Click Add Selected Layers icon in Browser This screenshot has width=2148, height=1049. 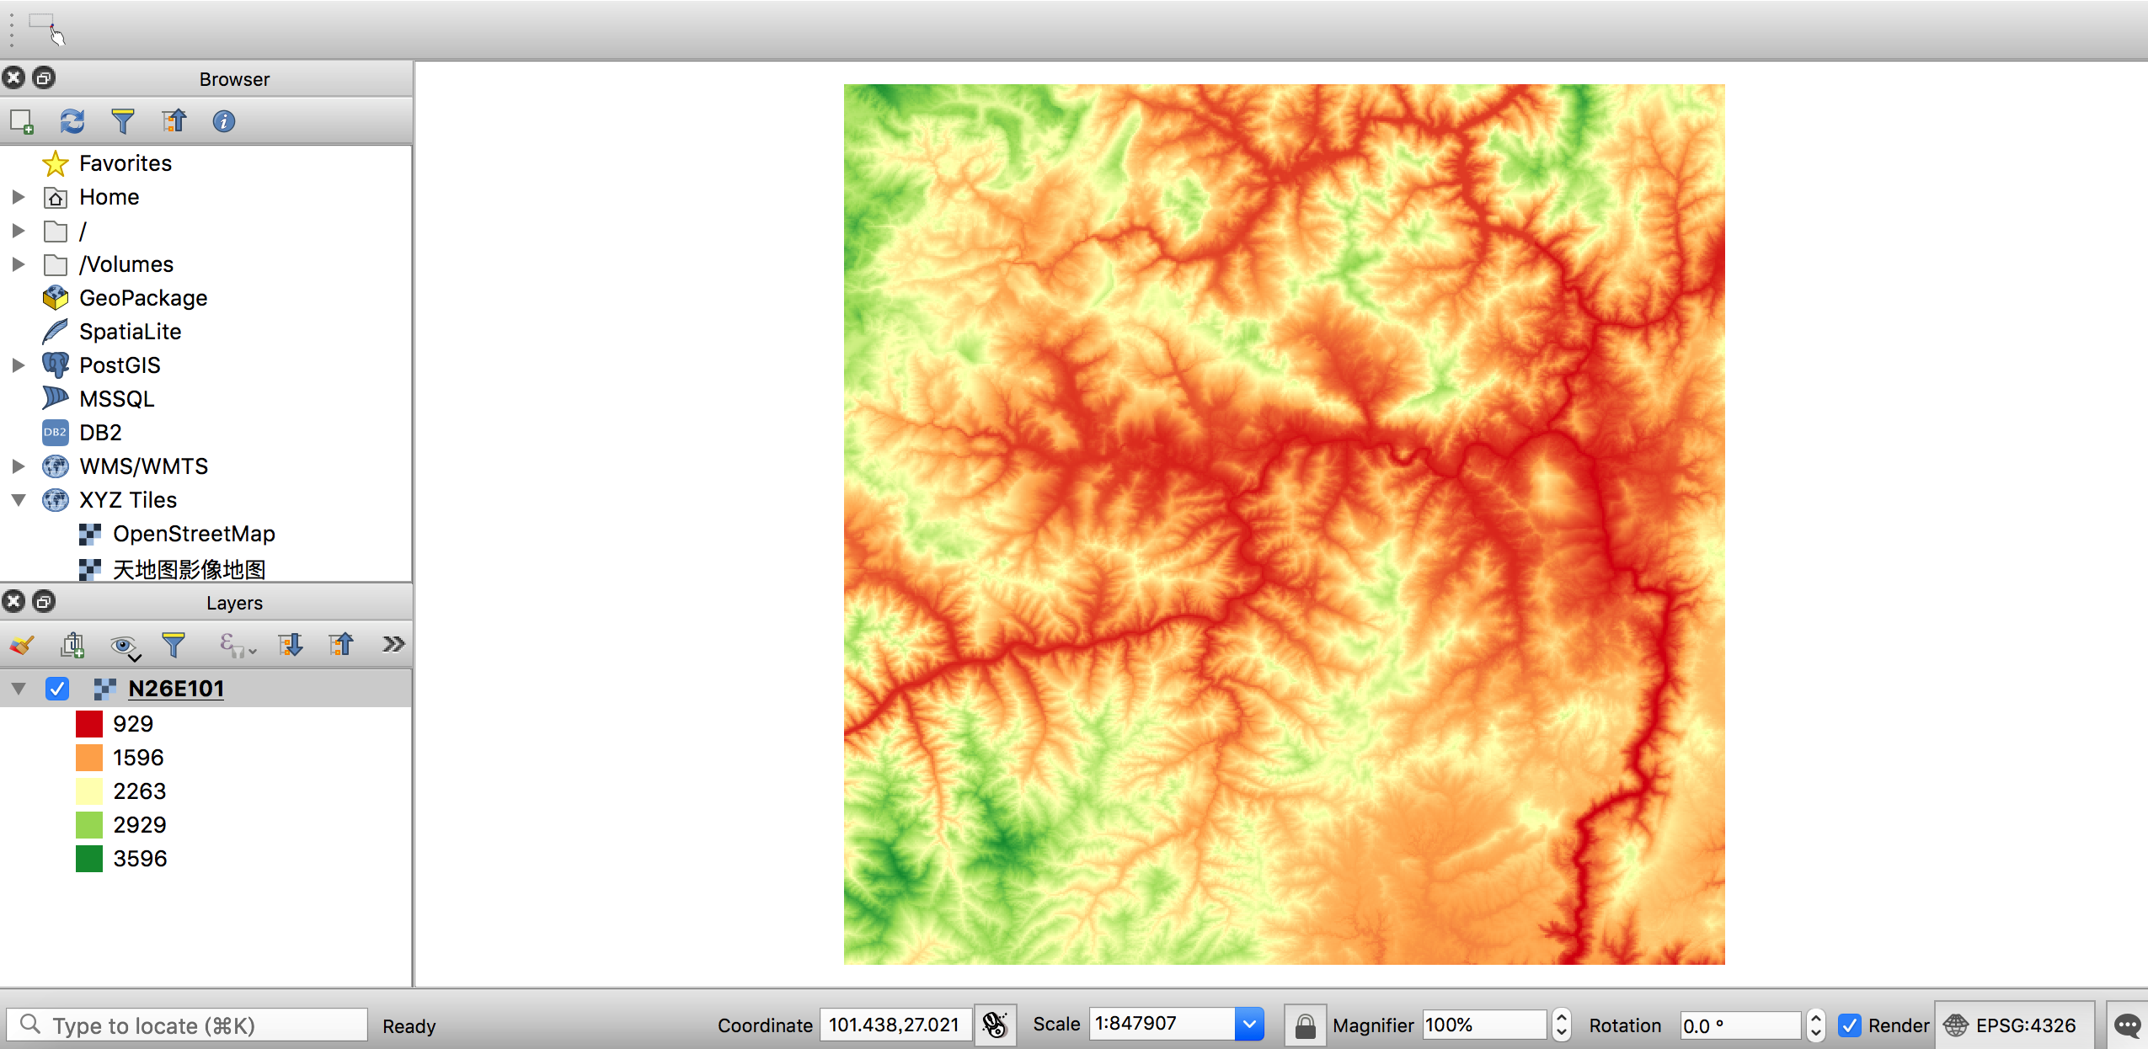pos(22,121)
